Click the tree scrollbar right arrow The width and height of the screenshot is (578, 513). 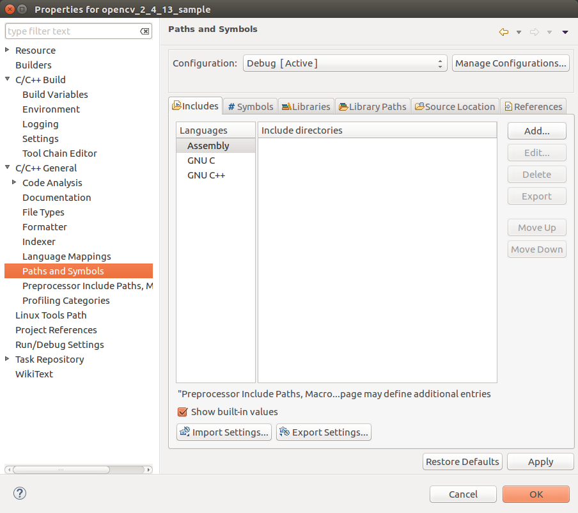(x=148, y=470)
